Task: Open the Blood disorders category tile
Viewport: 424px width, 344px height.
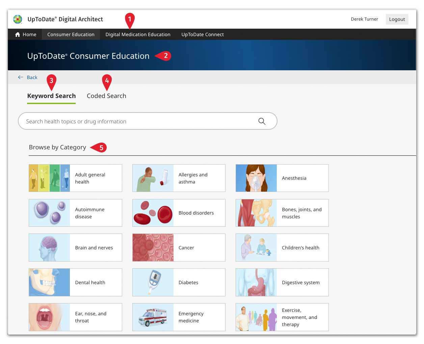Action: (x=179, y=213)
